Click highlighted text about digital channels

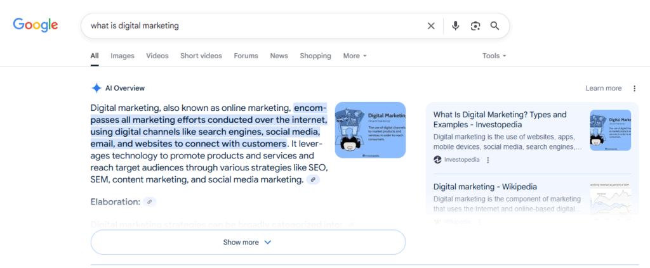pyautogui.click(x=209, y=126)
